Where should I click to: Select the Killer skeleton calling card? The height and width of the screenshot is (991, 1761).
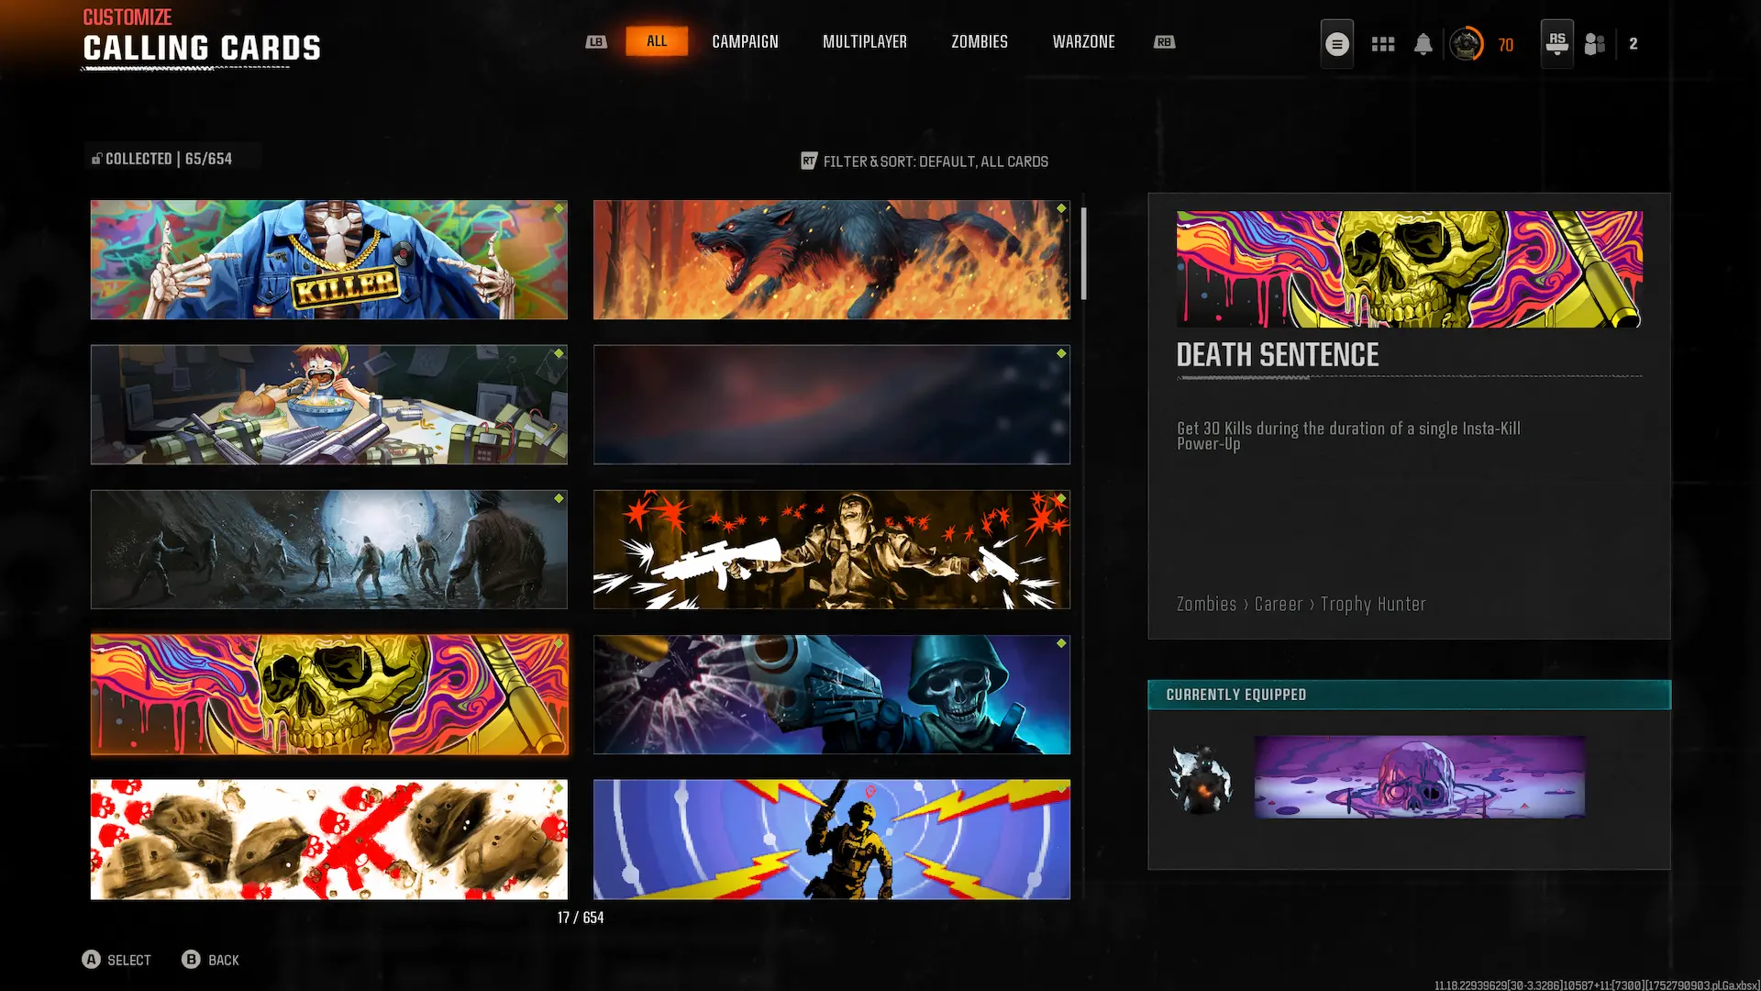(328, 260)
